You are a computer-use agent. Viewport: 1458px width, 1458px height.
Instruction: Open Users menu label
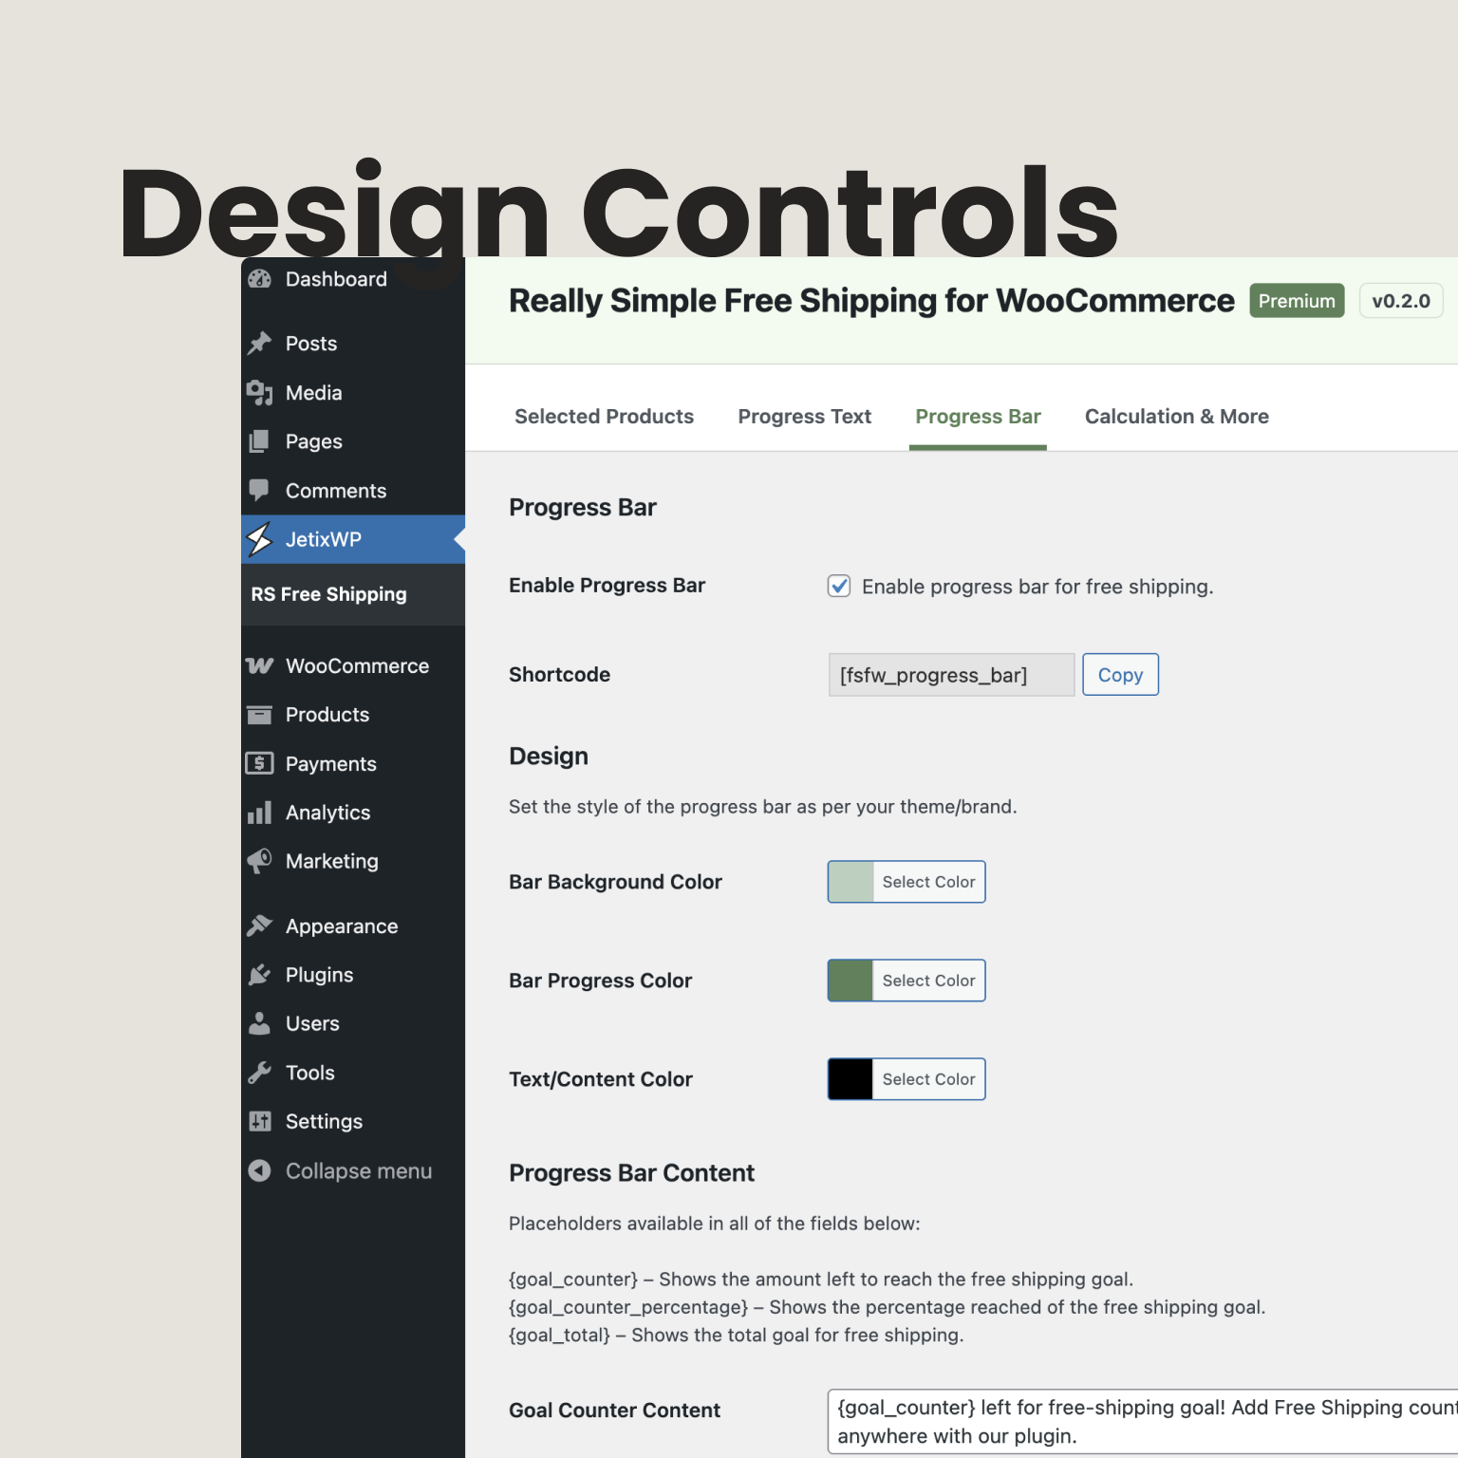pyautogui.click(x=312, y=1023)
